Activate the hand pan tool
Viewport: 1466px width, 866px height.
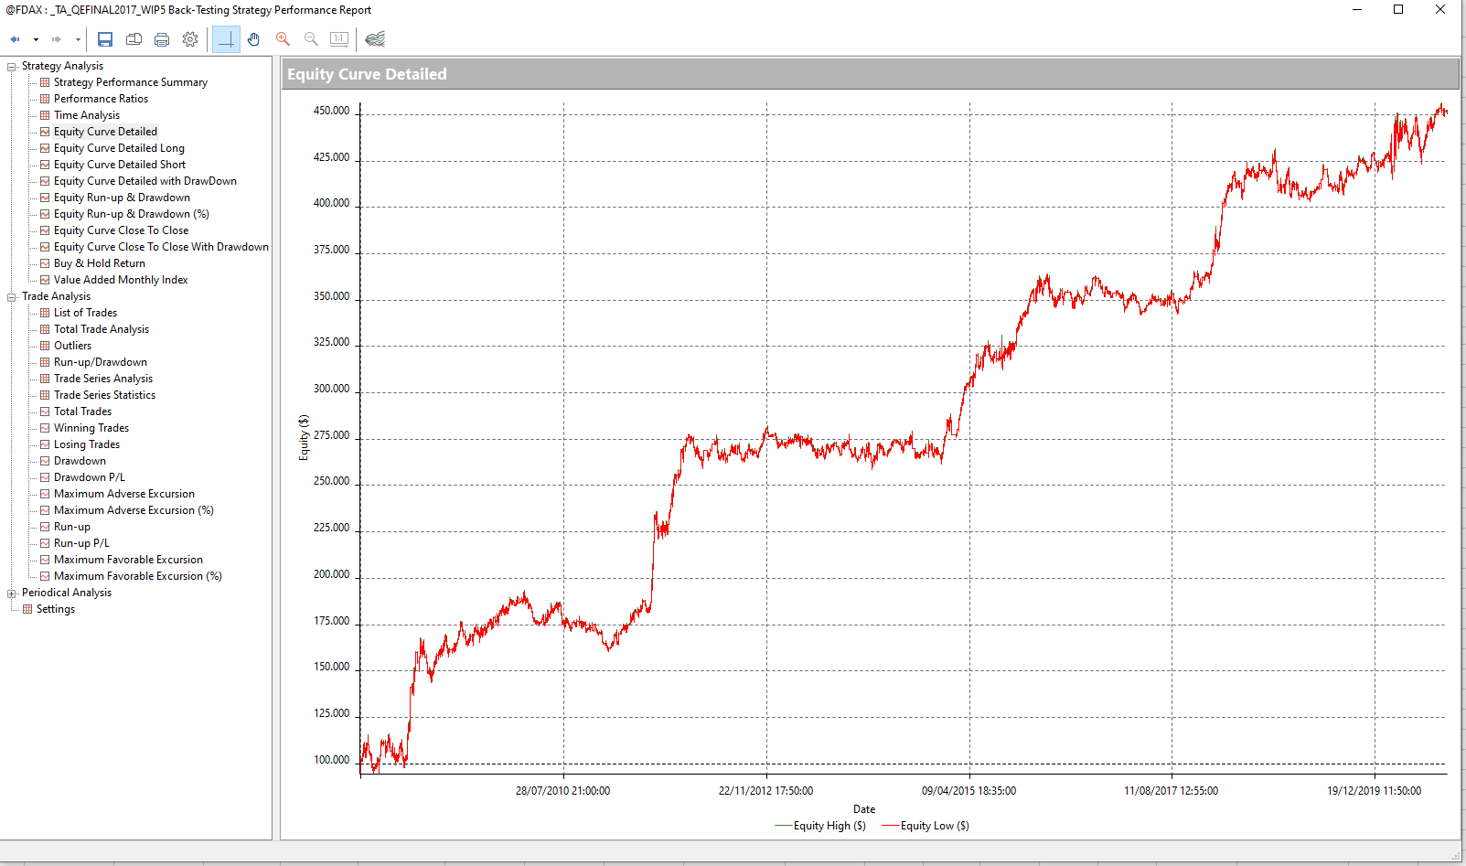click(254, 39)
